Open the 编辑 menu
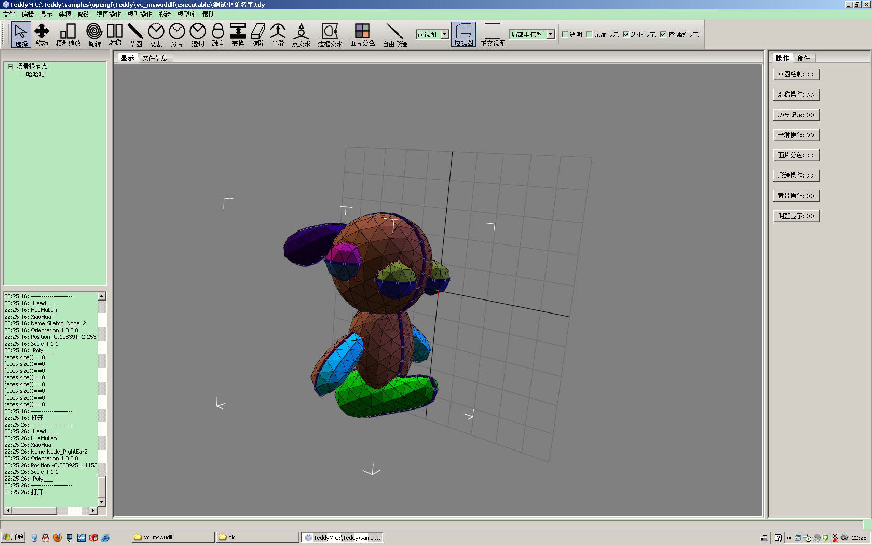The height and width of the screenshot is (545, 872). (x=28, y=15)
